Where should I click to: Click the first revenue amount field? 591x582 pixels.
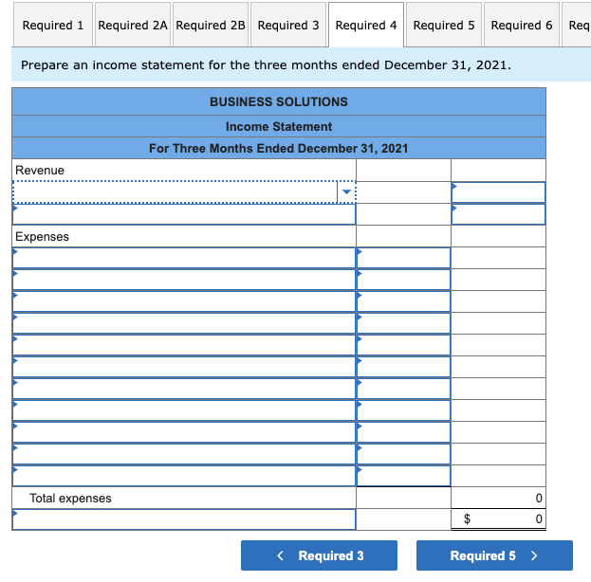(498, 192)
